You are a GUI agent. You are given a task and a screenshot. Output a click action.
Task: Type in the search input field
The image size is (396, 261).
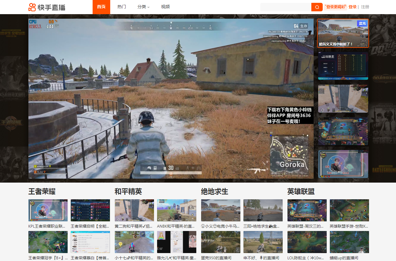pyautogui.click(x=285, y=7)
